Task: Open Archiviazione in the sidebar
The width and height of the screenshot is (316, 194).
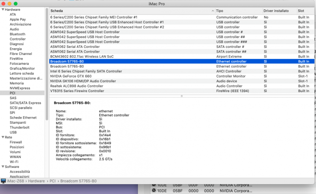Action: 21,24
